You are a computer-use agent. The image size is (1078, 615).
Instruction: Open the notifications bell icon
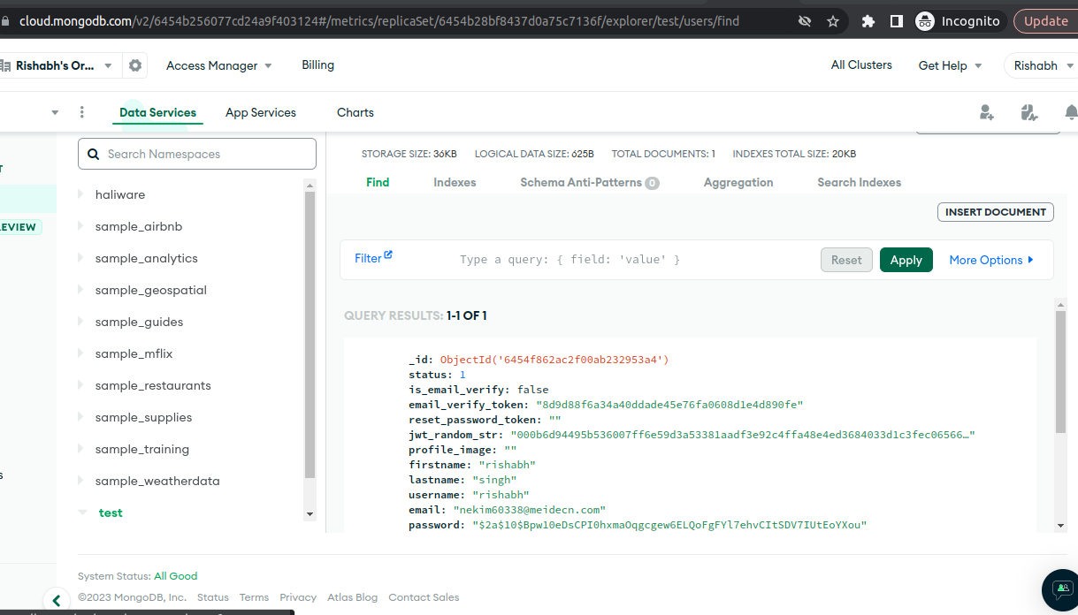(1070, 112)
